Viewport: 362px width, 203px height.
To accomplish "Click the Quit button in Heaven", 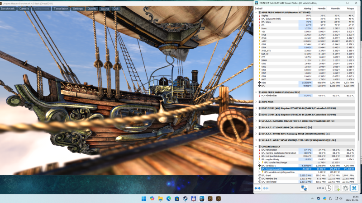I will 116,9.
